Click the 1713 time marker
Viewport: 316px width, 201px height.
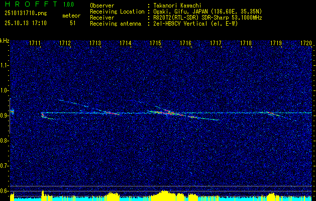pos(95,44)
